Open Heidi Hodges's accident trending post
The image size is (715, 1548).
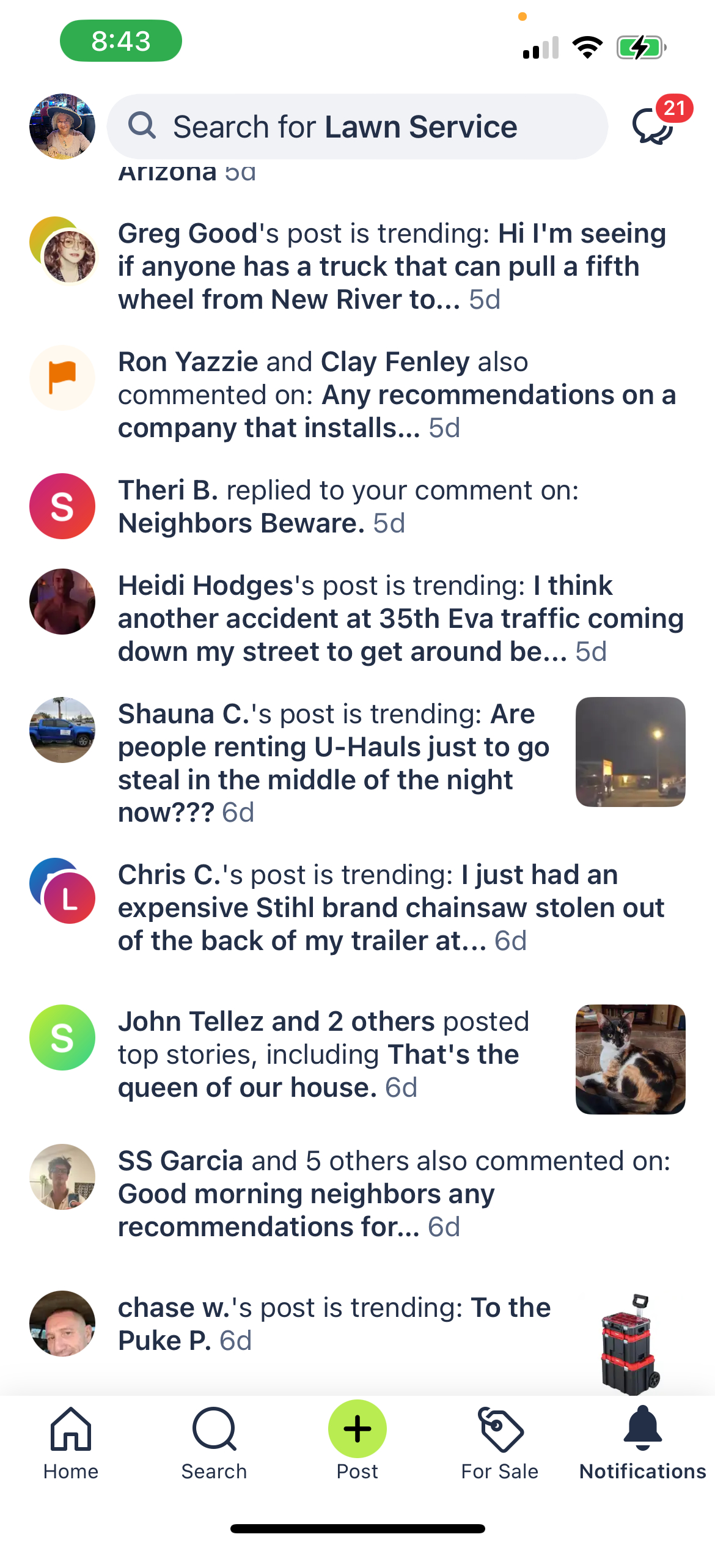click(400, 619)
